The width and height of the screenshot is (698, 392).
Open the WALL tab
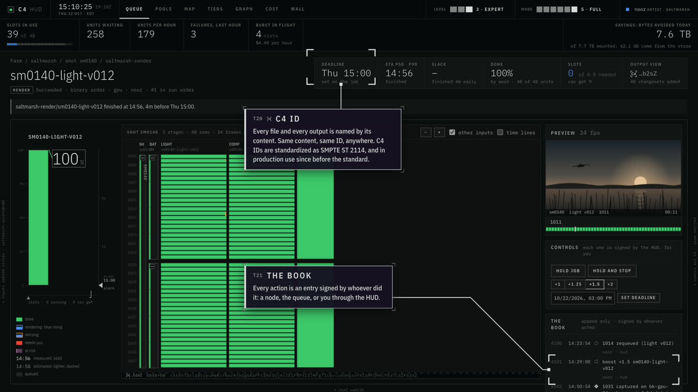click(x=298, y=9)
